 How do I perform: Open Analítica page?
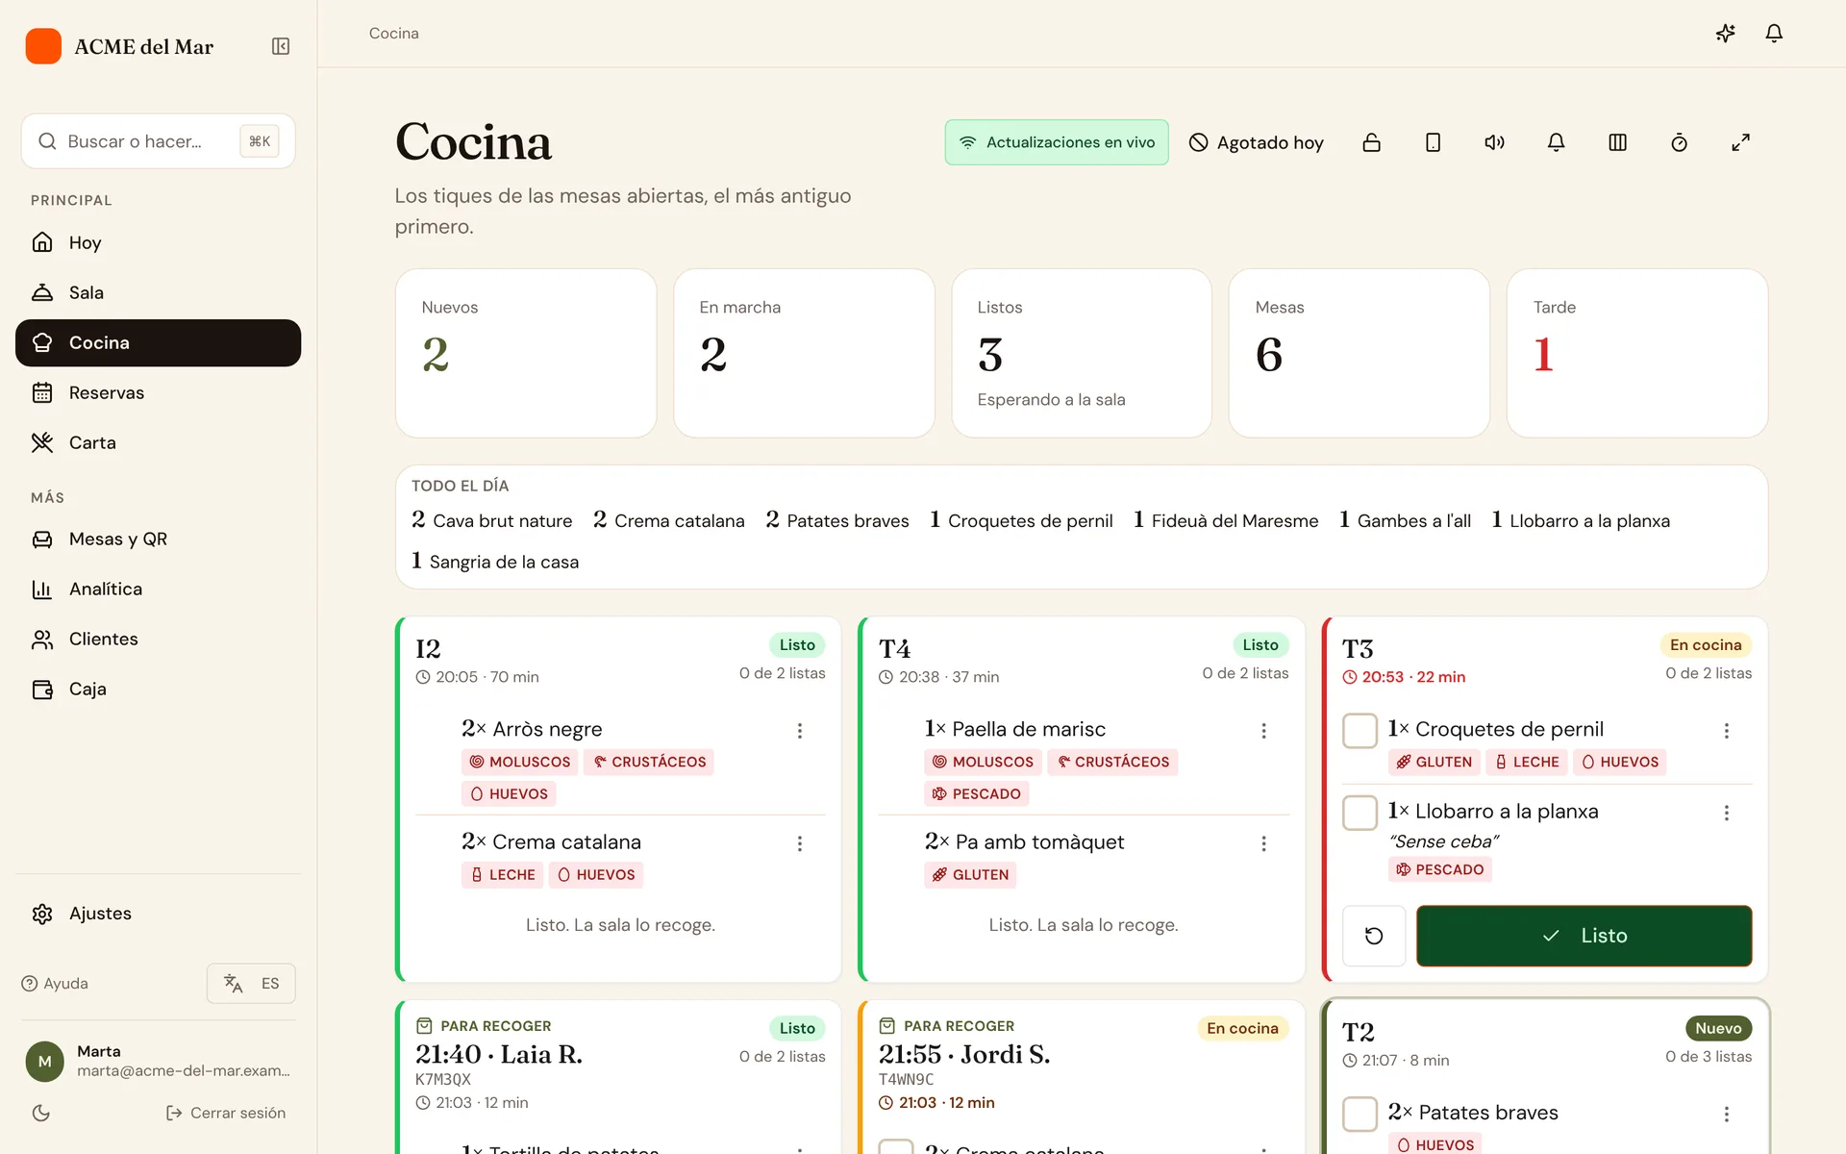(159, 589)
